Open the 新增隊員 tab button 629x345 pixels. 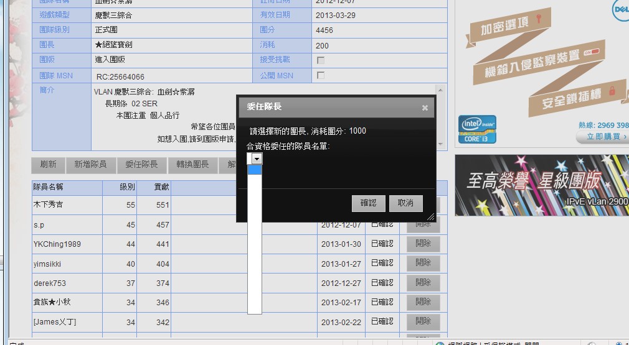[x=90, y=165]
